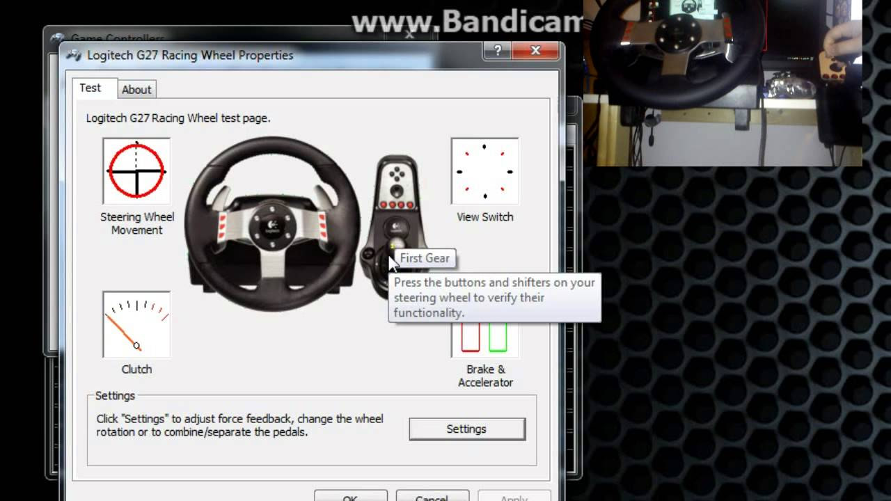Click the help question mark in title bar
This screenshot has width=891, height=501.
tap(498, 50)
